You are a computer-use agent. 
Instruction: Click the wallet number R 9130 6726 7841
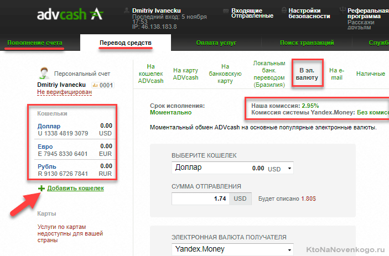tap(63, 174)
